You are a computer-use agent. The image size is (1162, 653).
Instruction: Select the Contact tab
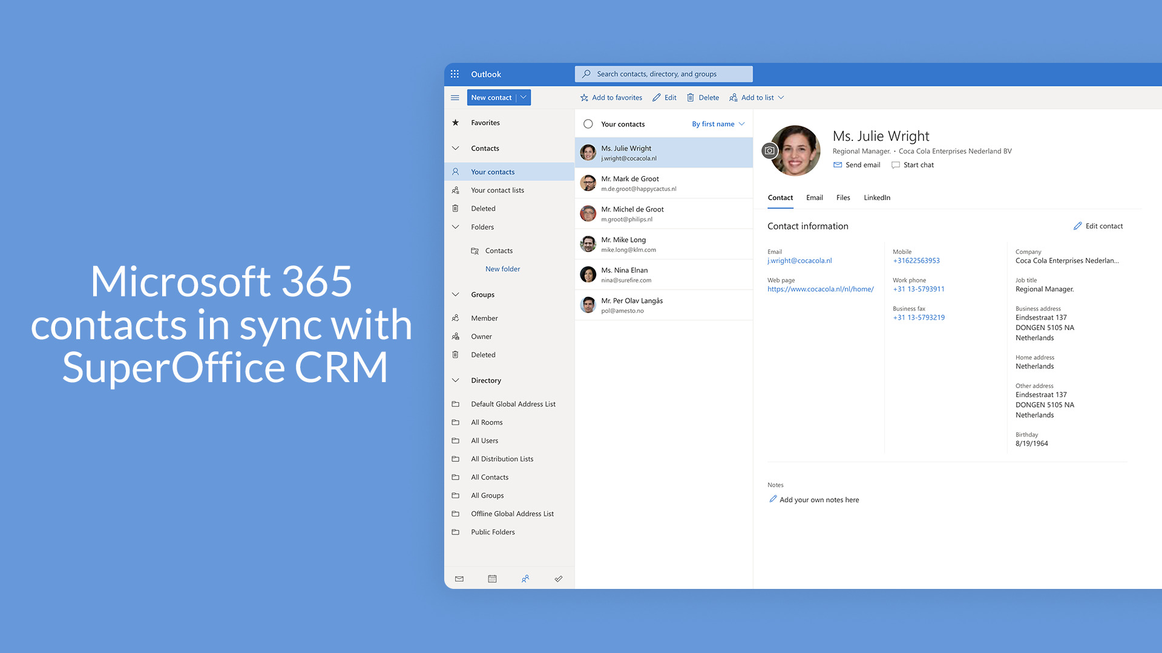(780, 198)
